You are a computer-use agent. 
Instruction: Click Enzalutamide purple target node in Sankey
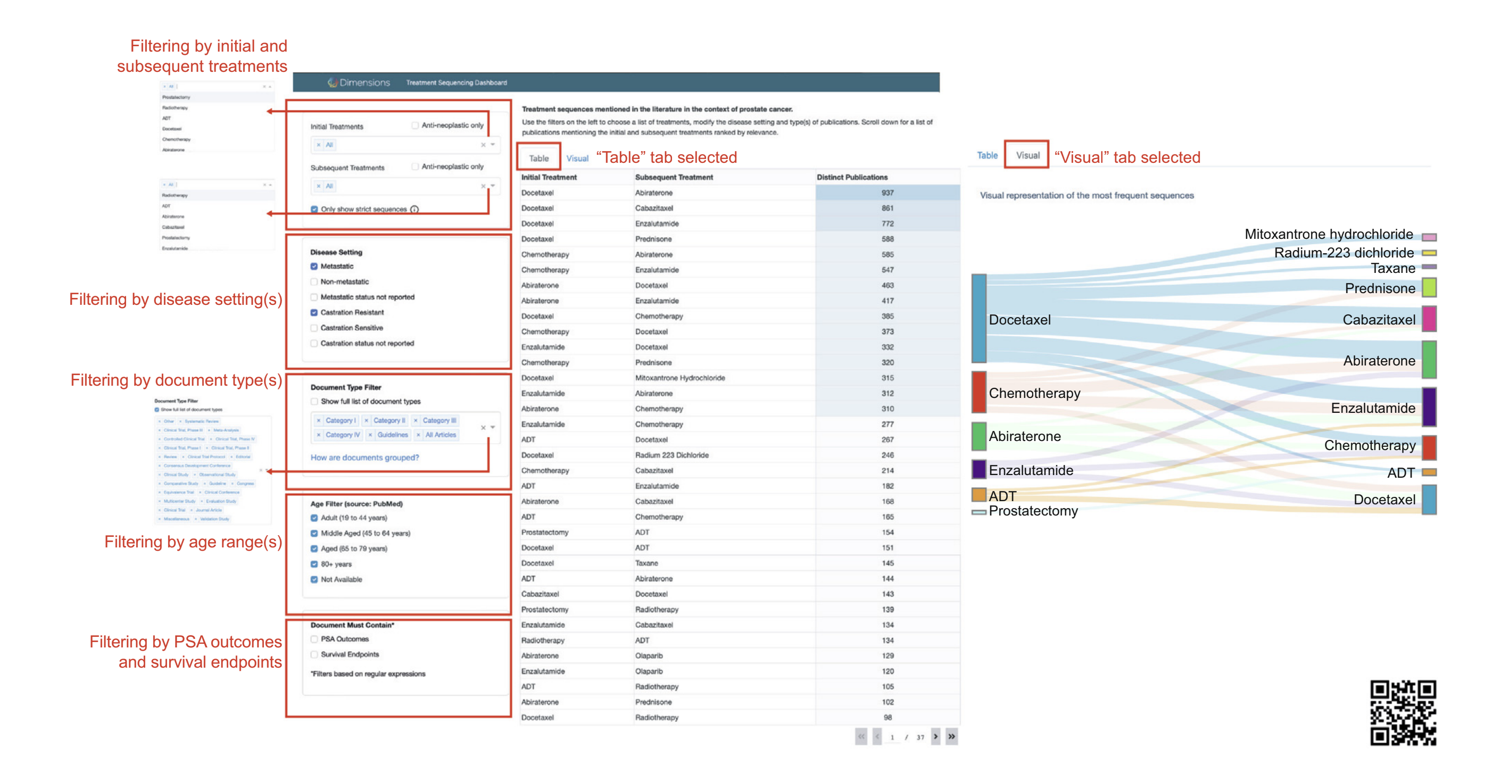pos(1429,407)
